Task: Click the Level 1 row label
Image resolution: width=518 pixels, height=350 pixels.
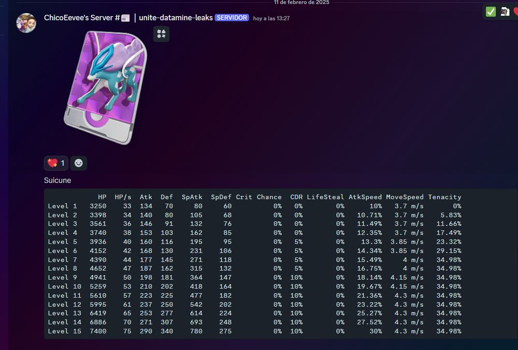Action: click(63, 206)
